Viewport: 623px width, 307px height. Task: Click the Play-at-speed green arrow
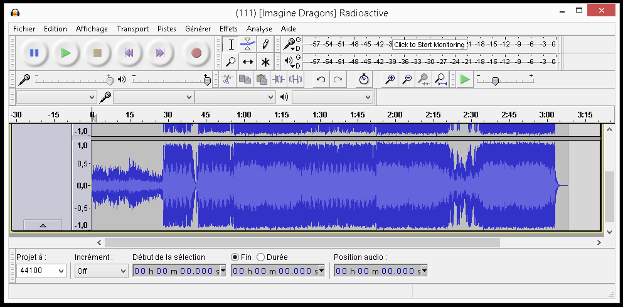coord(464,80)
